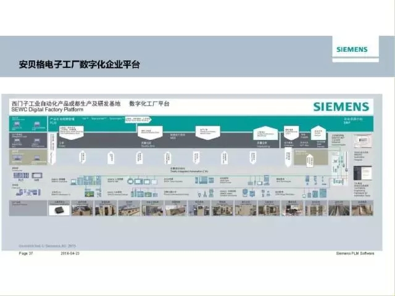Click the PLC module rack icon
This screenshot has height=296, width=395.
pyautogui.click(x=21, y=175)
